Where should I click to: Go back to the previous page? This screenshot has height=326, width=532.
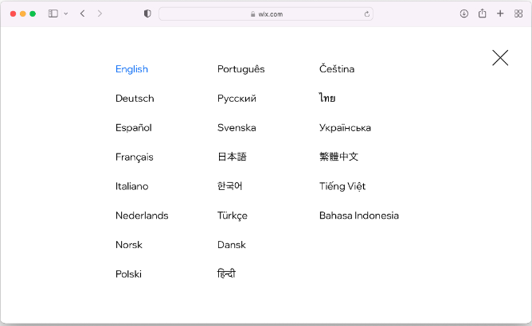tap(82, 14)
